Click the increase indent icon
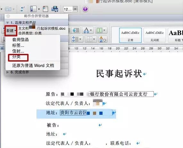Image resolution: width=183 pixels, height=148 pixels. pyautogui.click(x=76, y=30)
